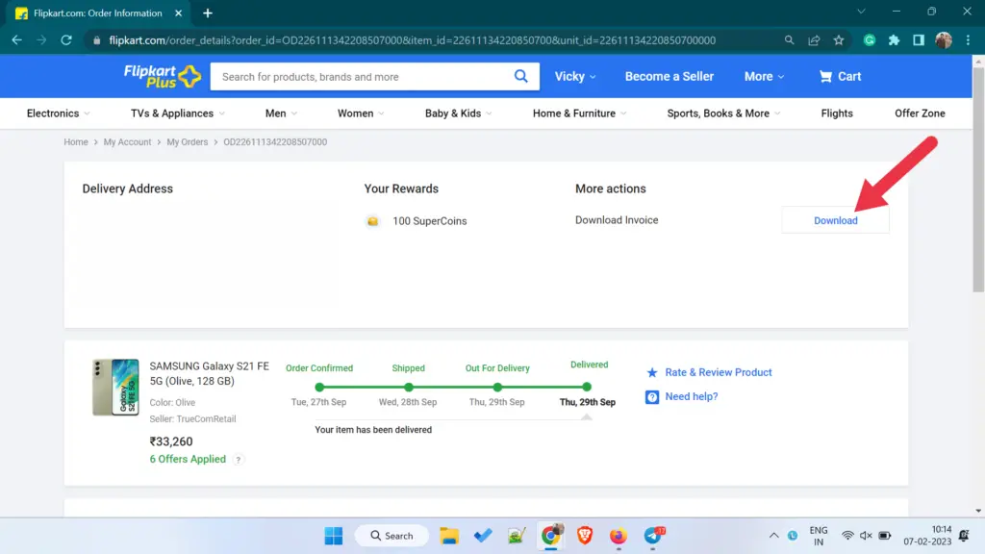The width and height of the screenshot is (985, 554).
Task: Click Become a Seller
Action: tap(669, 77)
